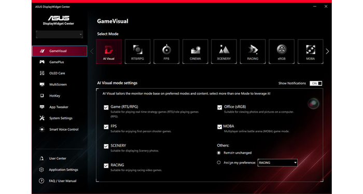Open GameVisual in the sidebar
This screenshot has width=363, height=194.
tap(60, 51)
